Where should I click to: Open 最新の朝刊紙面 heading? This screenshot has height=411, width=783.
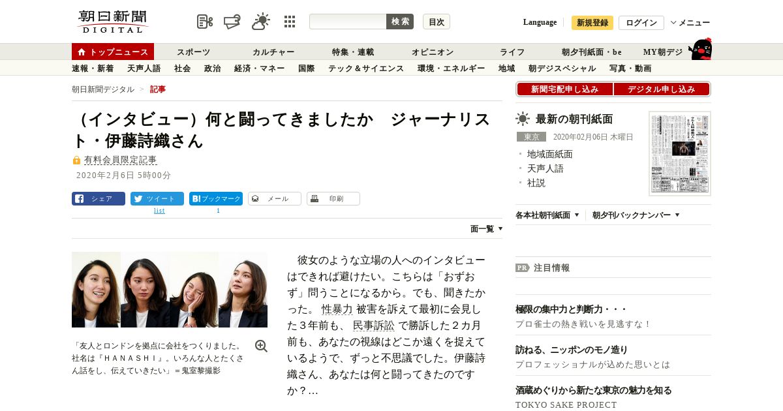[x=574, y=119]
